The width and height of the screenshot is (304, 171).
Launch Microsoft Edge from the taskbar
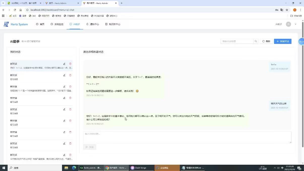[74, 168]
